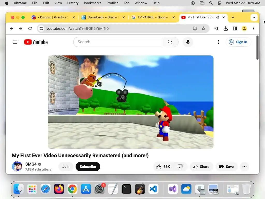Open Visual Studio Code from the Dock
This screenshot has height=199, width=265.
pos(153,189)
